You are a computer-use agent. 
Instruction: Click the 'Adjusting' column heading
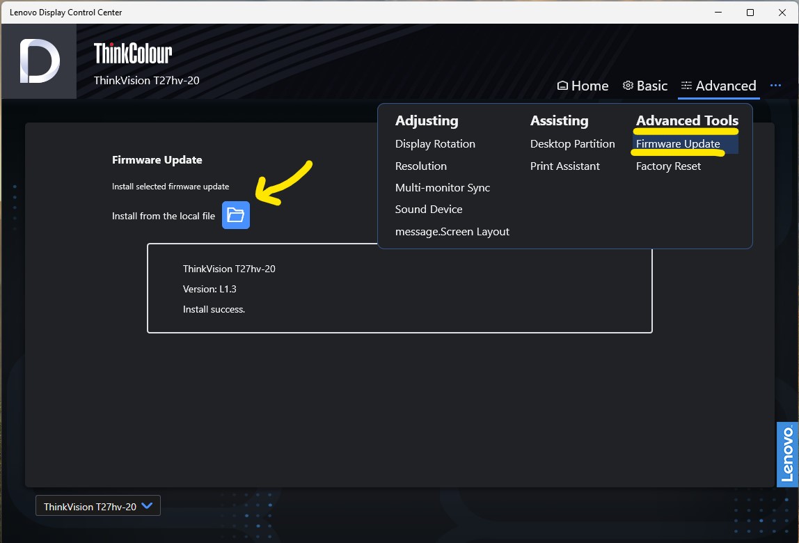(427, 120)
